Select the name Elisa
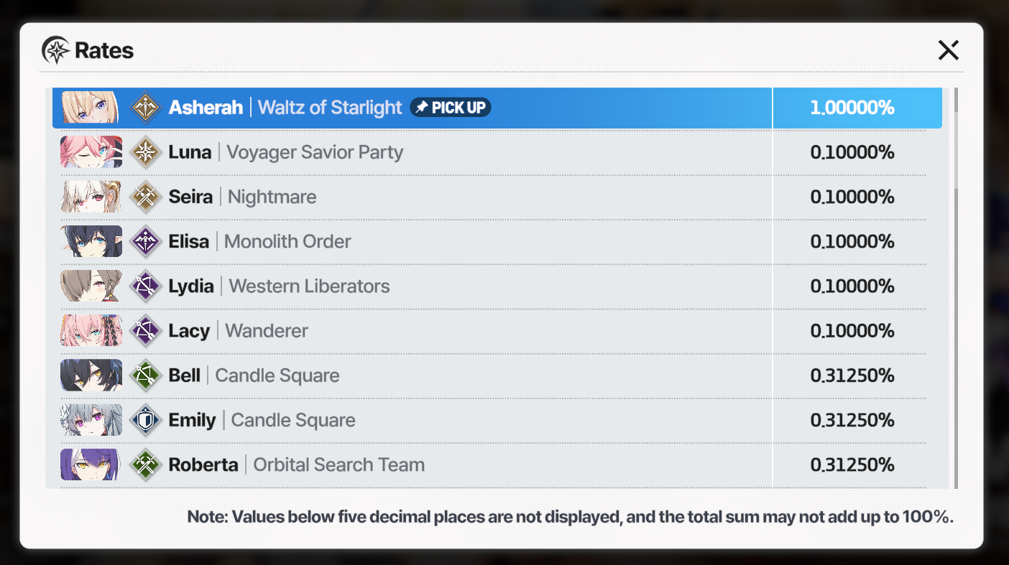1009x565 pixels. point(189,241)
